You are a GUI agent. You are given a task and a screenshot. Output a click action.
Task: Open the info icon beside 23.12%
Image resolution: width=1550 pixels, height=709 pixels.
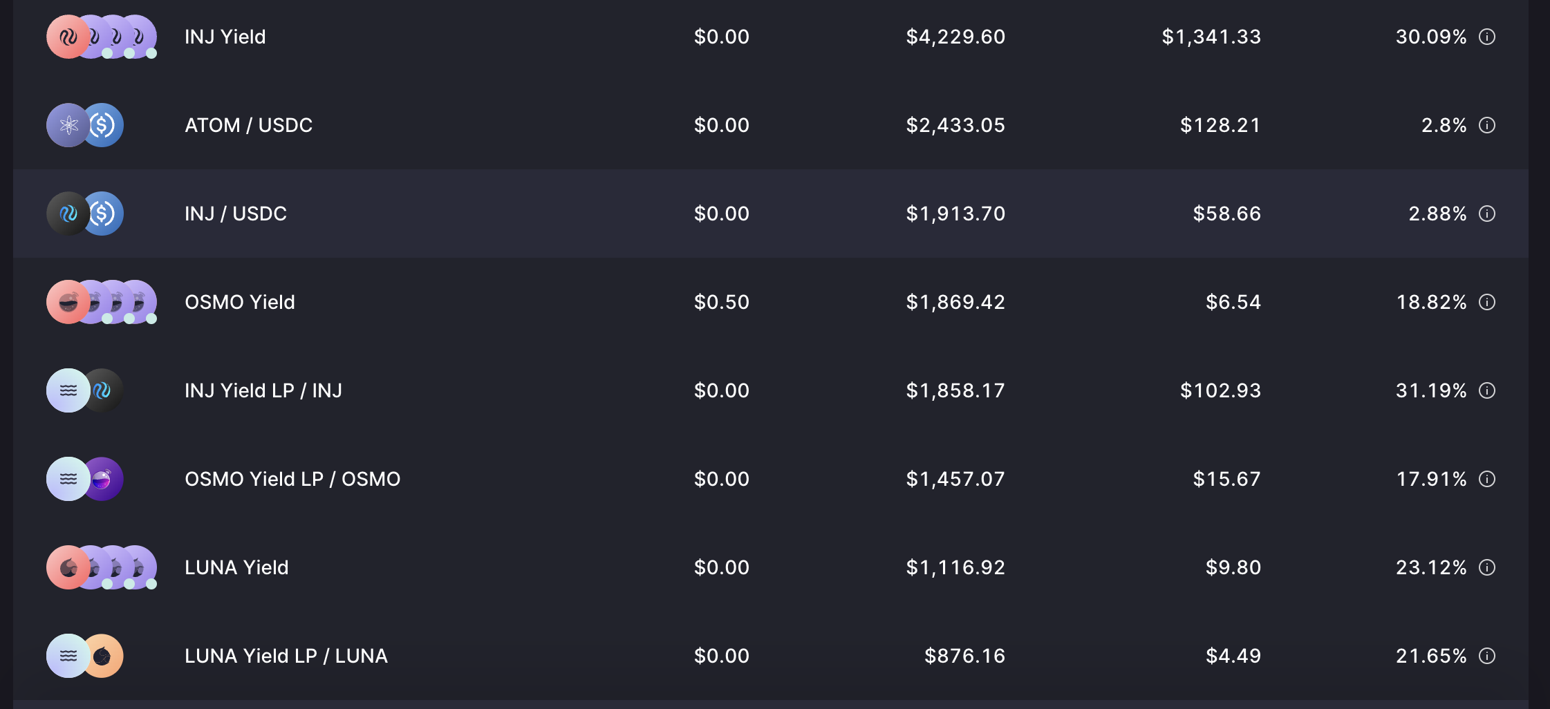pyautogui.click(x=1487, y=567)
